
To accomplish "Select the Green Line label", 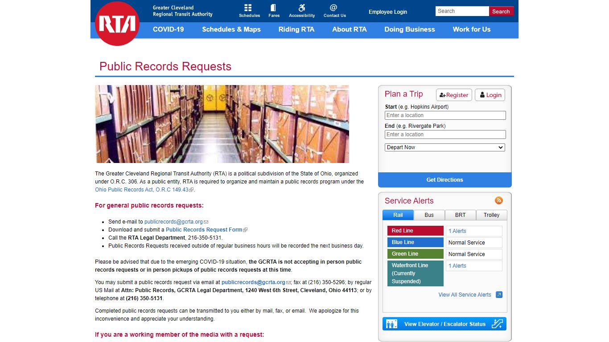I will coord(416,254).
